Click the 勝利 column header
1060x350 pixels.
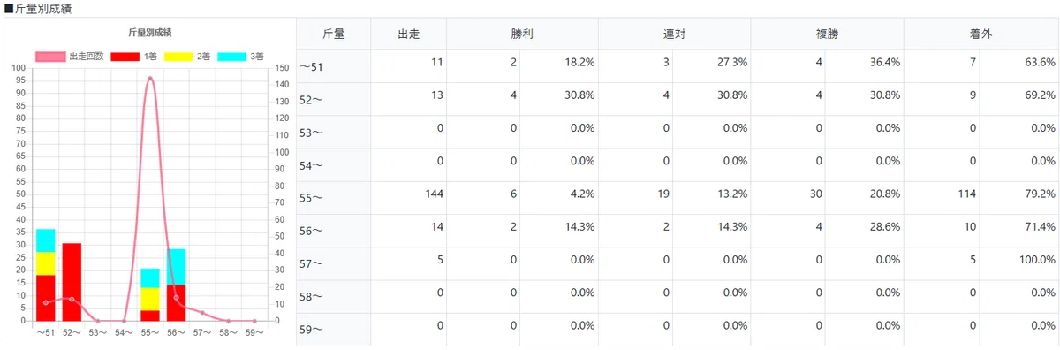coord(522,34)
